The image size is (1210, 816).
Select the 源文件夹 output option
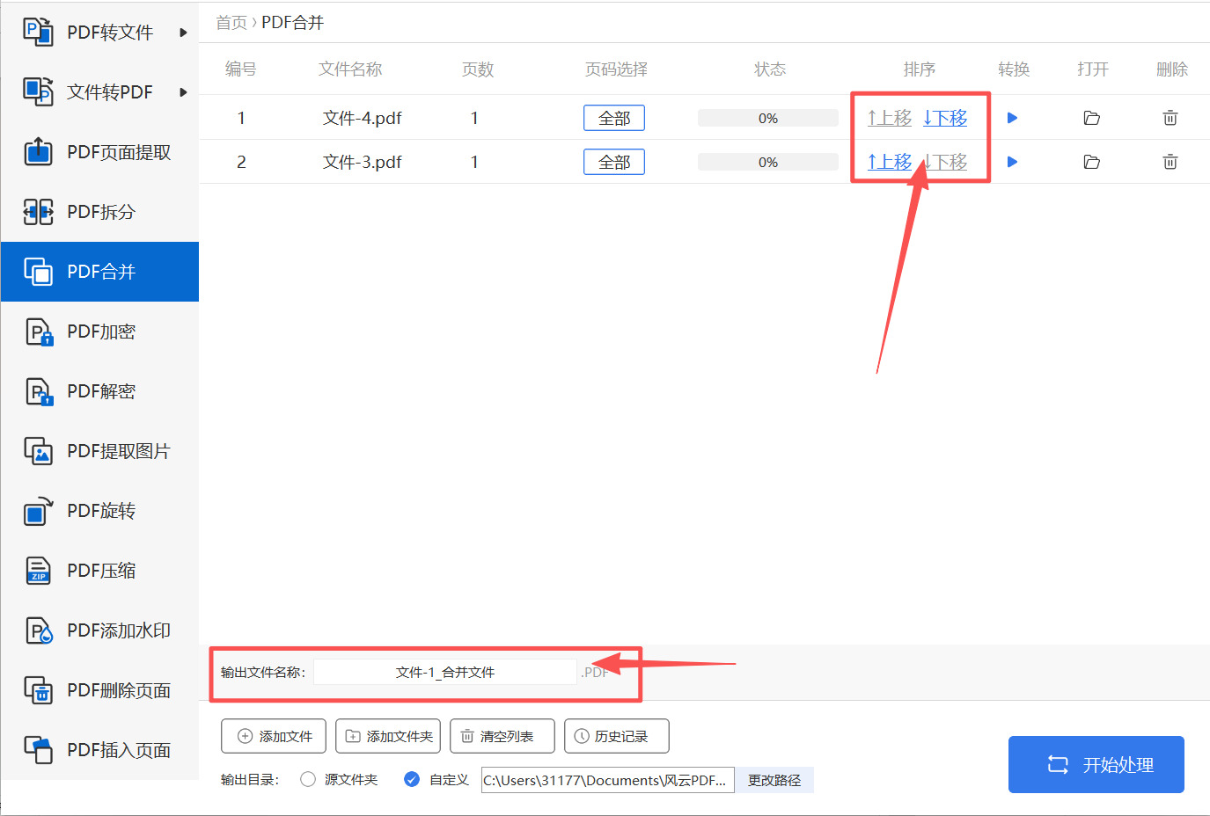pyautogui.click(x=307, y=779)
